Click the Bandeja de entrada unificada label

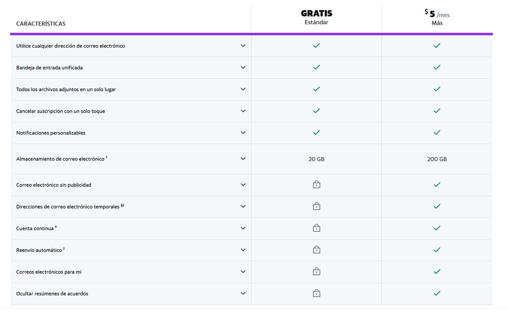coord(49,68)
